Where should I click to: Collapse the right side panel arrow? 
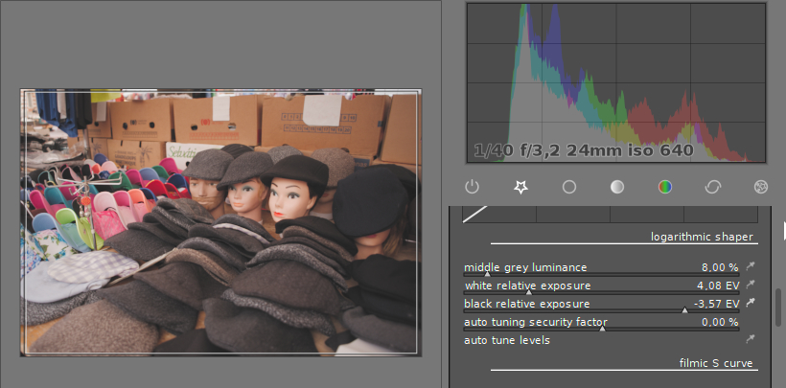tap(783, 229)
